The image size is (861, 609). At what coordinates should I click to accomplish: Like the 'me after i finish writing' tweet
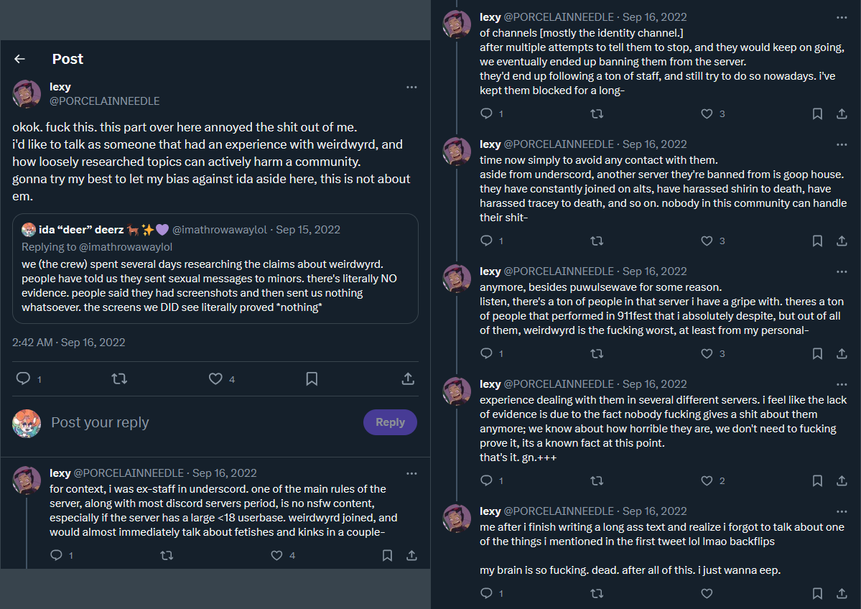[x=707, y=593]
